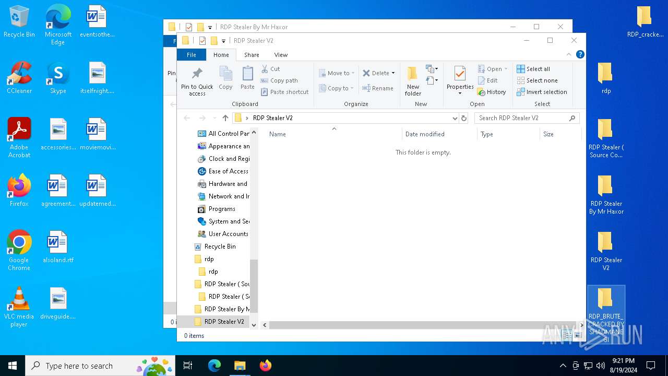
Task: Sort by the Size column header
Action: point(560,134)
